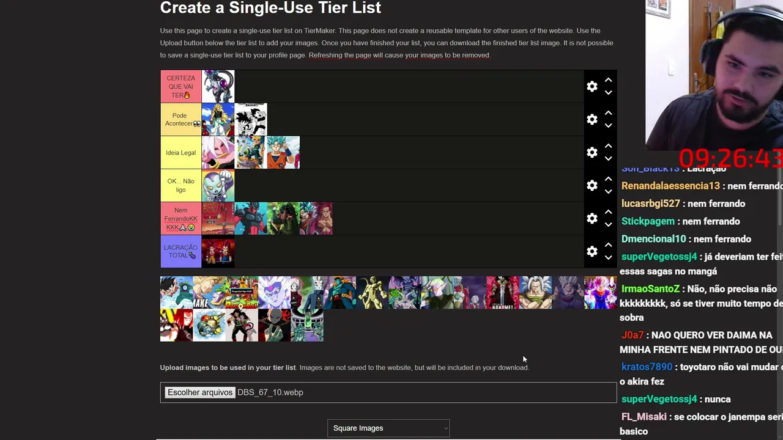Move Ideia Legal tier down
The height and width of the screenshot is (440, 783).
coord(608,159)
